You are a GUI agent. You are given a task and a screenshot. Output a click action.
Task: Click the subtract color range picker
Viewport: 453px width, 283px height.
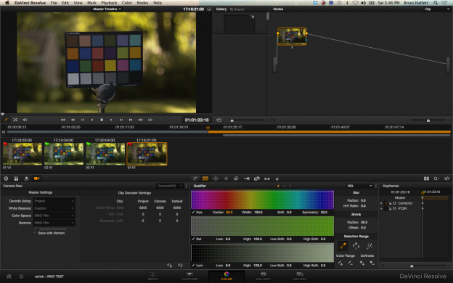click(350, 263)
